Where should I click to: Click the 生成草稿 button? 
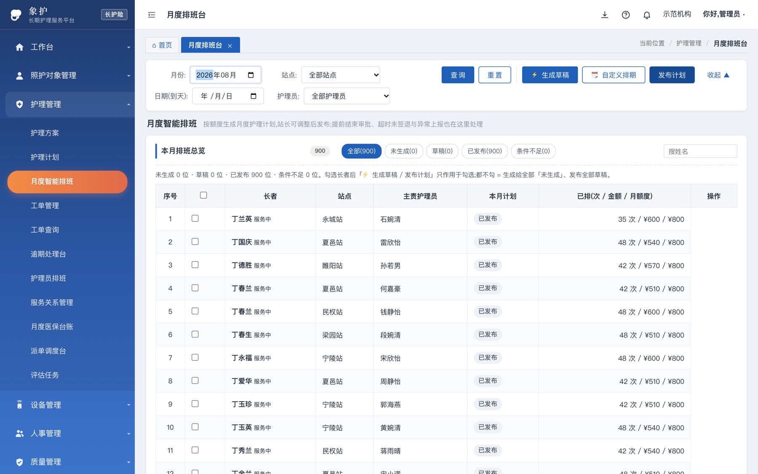coord(550,75)
